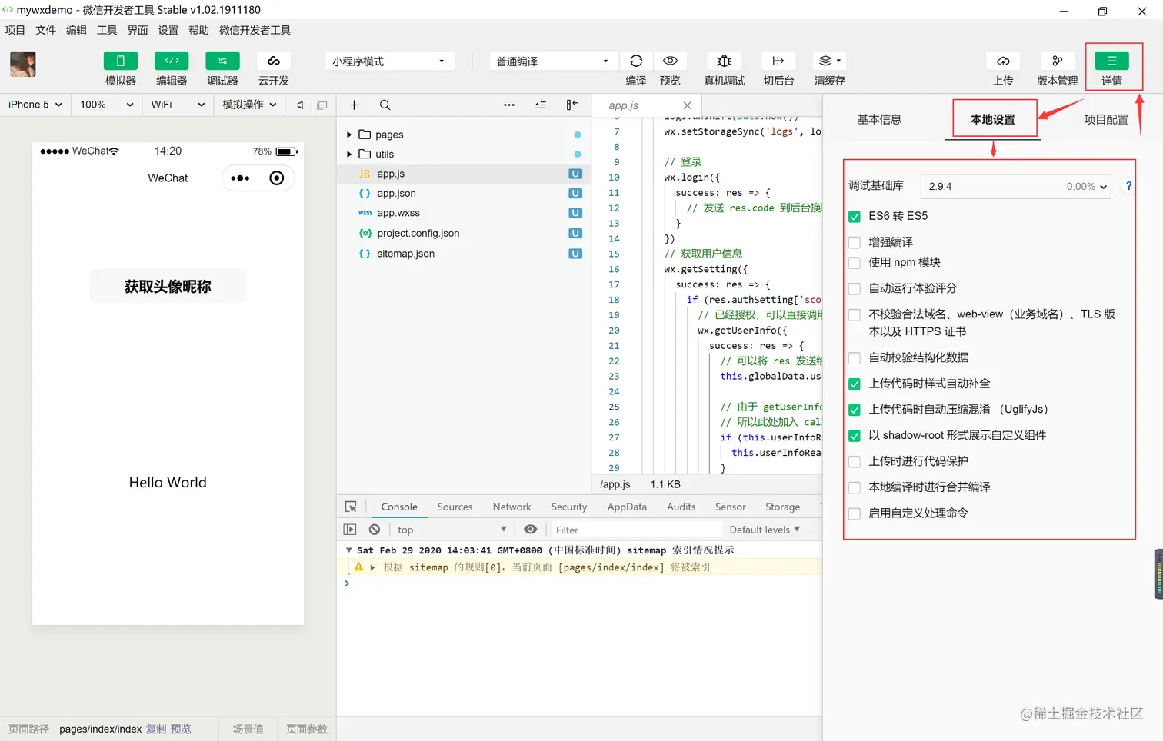
Task: Toggle the editor panel icon
Action: tap(172, 61)
